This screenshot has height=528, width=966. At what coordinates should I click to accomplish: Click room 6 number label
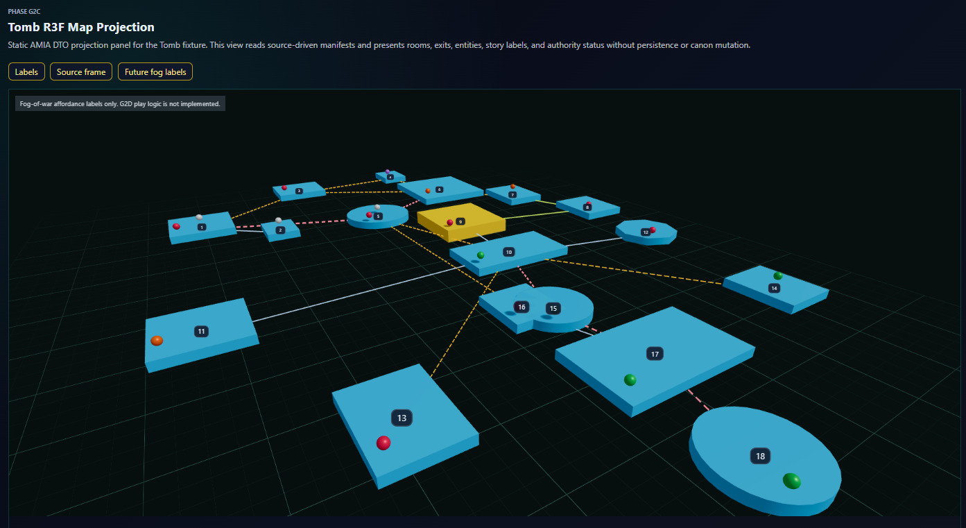[440, 189]
